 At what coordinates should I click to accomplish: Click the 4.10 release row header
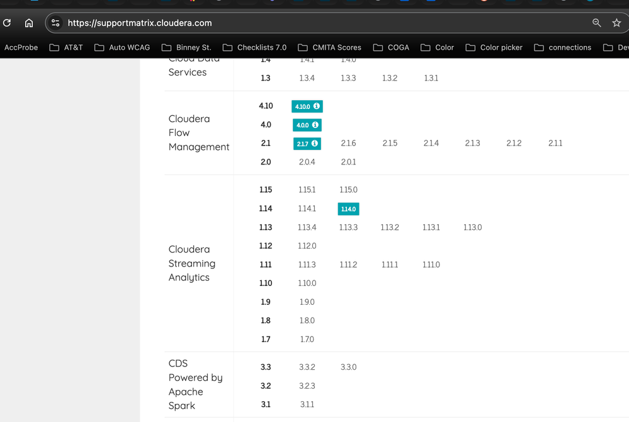pyautogui.click(x=266, y=106)
